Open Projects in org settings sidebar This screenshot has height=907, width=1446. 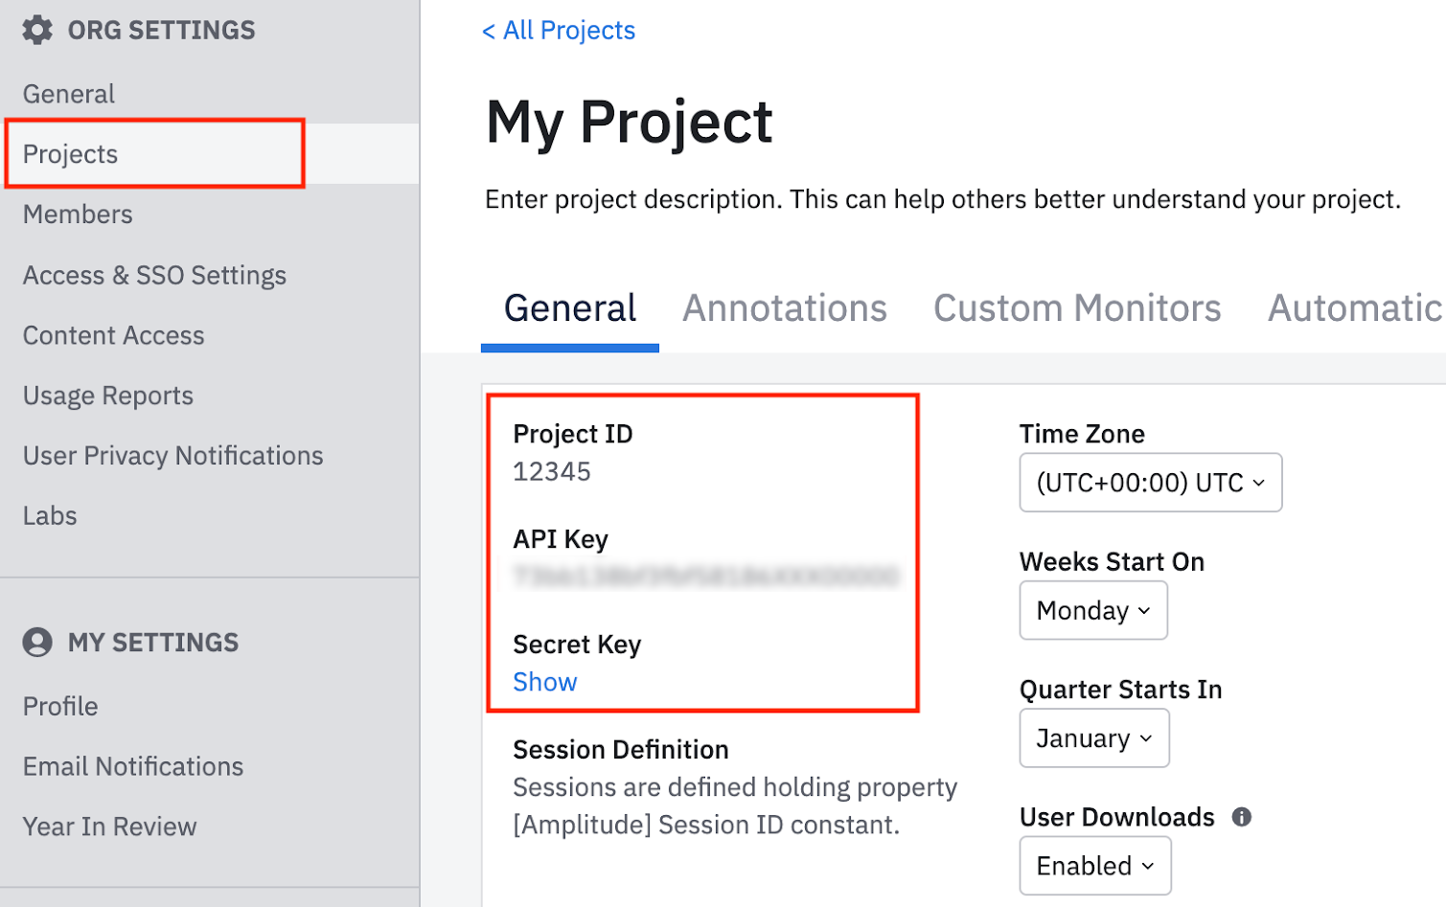click(x=71, y=154)
